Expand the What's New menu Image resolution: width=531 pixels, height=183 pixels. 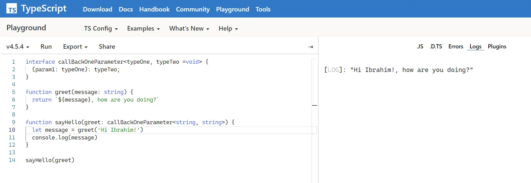tap(189, 28)
